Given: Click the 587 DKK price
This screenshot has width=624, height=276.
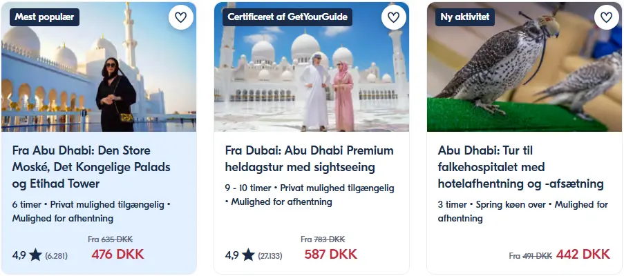Looking at the screenshot, I should tap(331, 254).
